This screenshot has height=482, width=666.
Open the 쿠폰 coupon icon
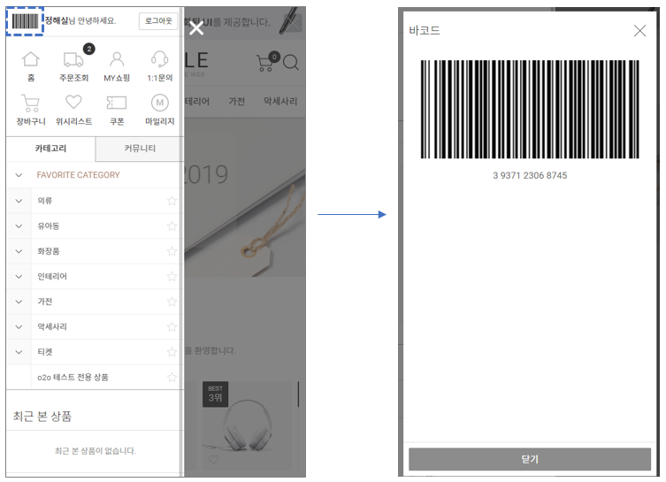pyautogui.click(x=117, y=103)
